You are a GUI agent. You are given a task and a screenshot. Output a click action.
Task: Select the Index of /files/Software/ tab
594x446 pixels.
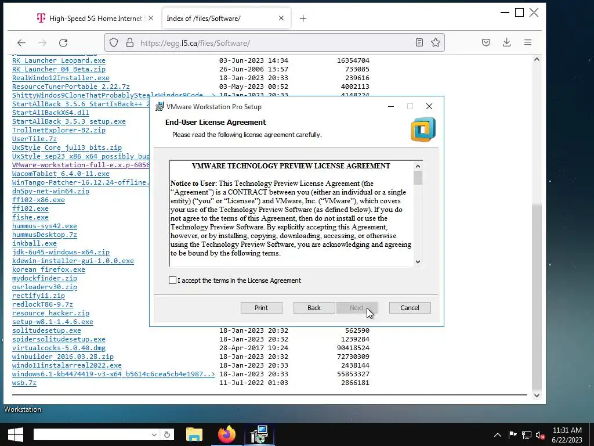coord(226,18)
